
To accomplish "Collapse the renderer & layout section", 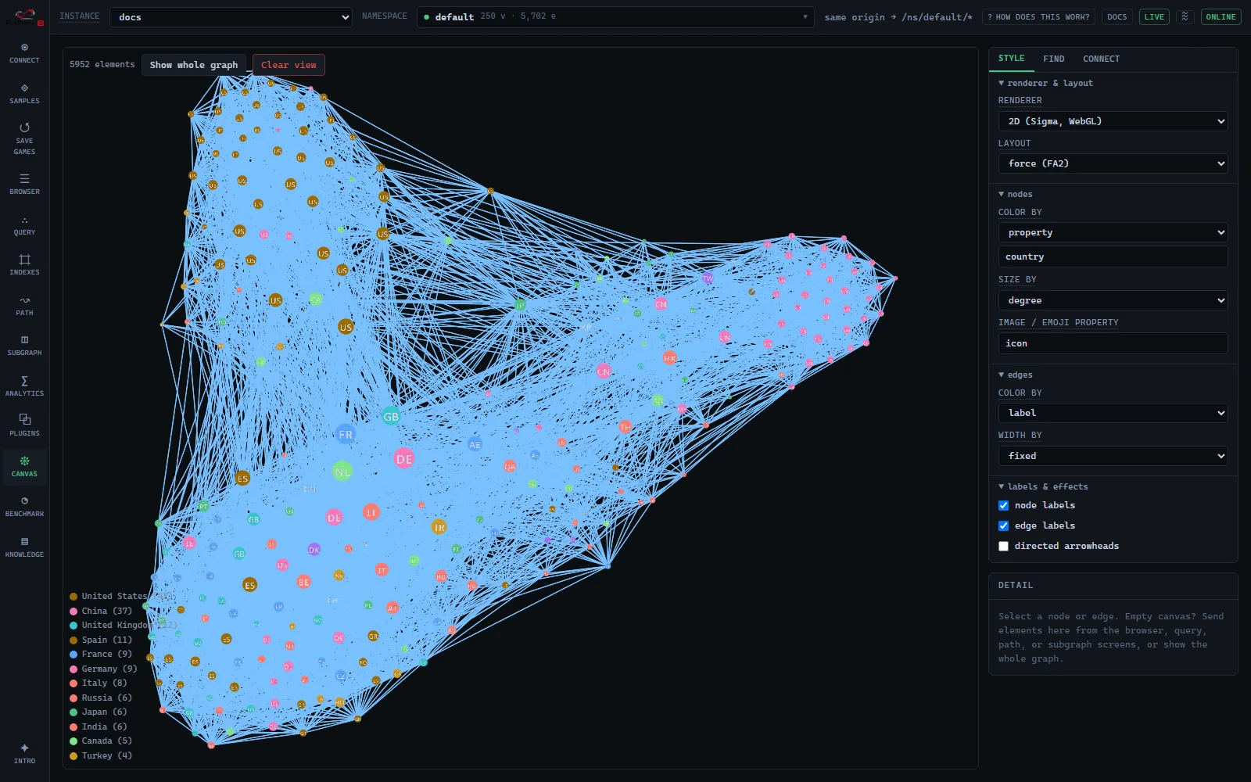I will click(1045, 83).
